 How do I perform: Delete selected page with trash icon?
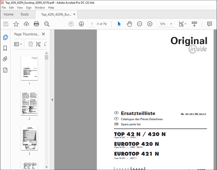click(30, 44)
